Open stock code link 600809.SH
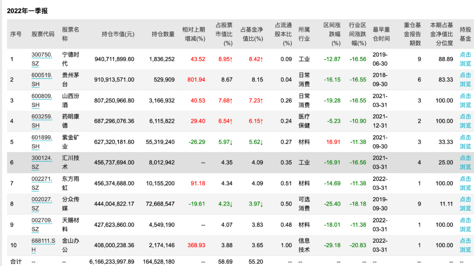Viewport: 474px width, 266px height. pyautogui.click(x=42, y=100)
